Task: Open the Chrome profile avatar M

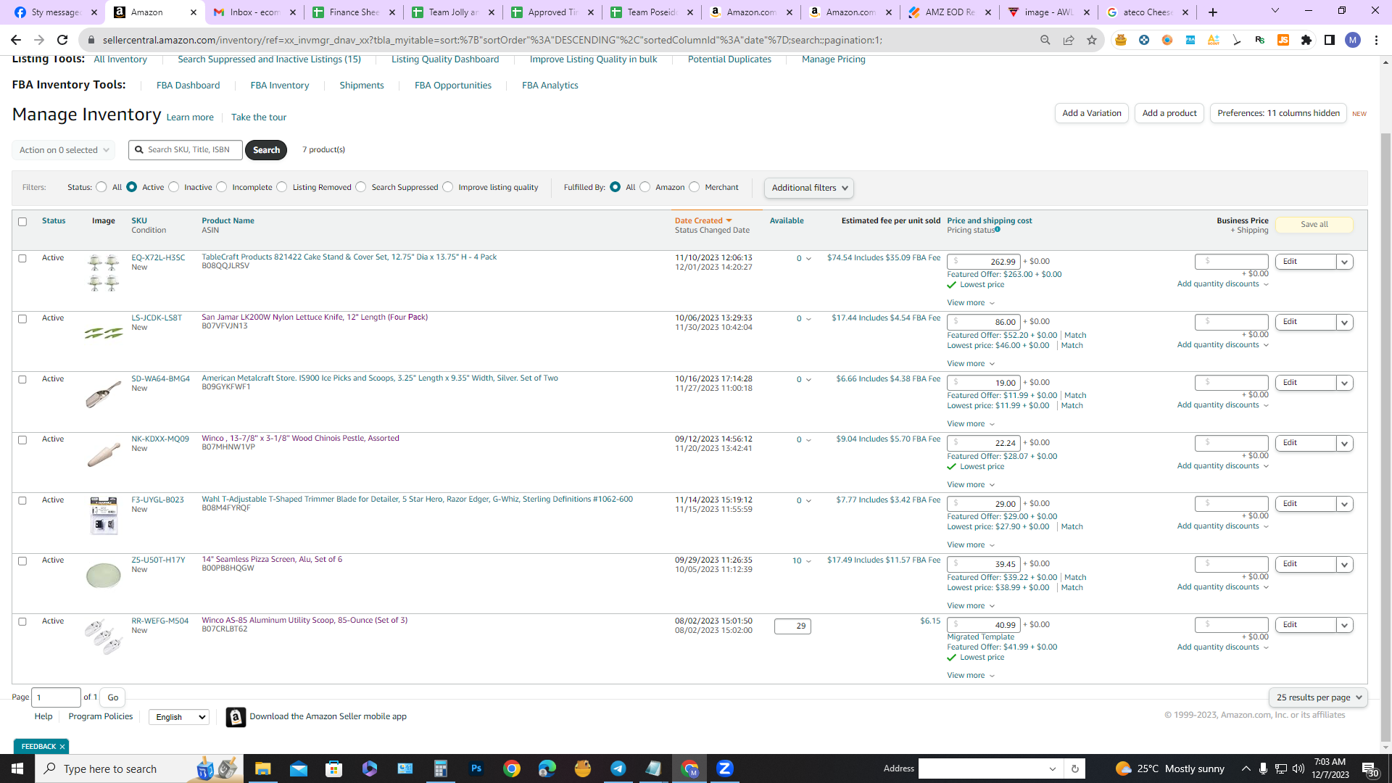Action: click(x=1353, y=40)
